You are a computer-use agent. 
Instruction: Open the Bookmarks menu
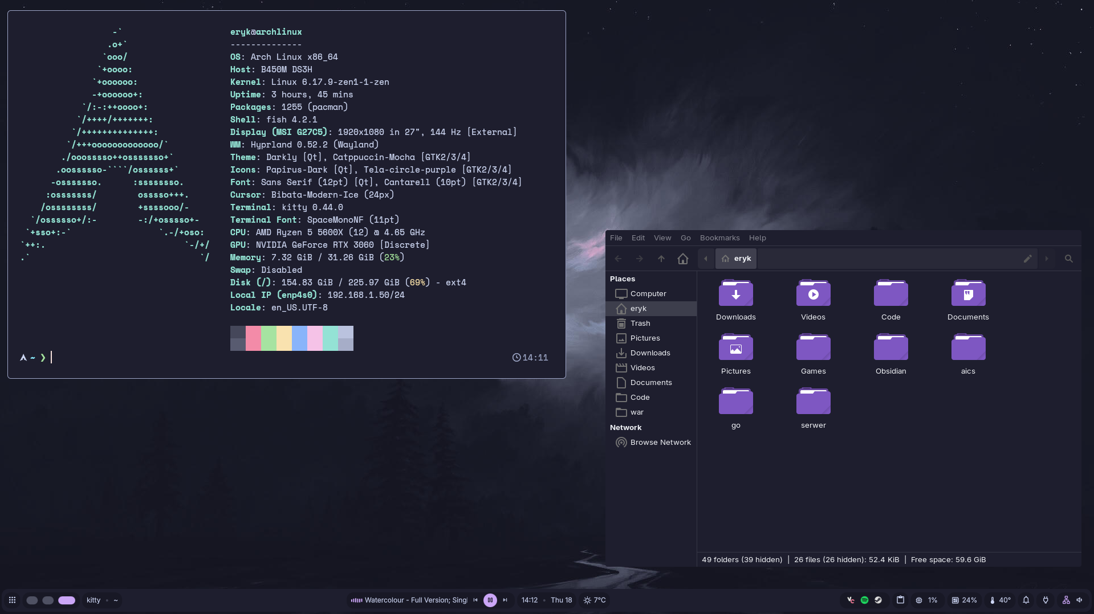[x=719, y=238]
